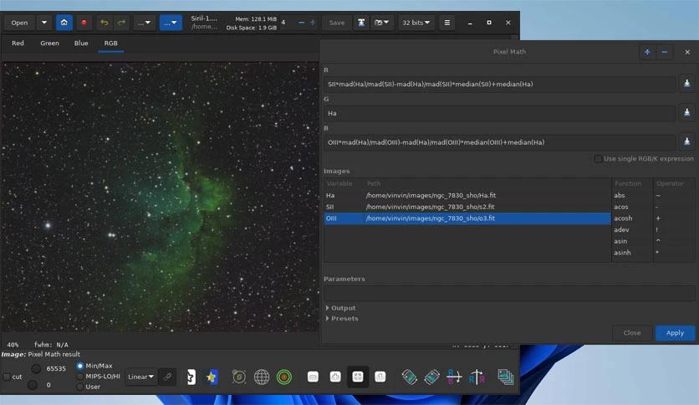Click the fourth white zoom icon
699x405 pixels.
pos(380,377)
